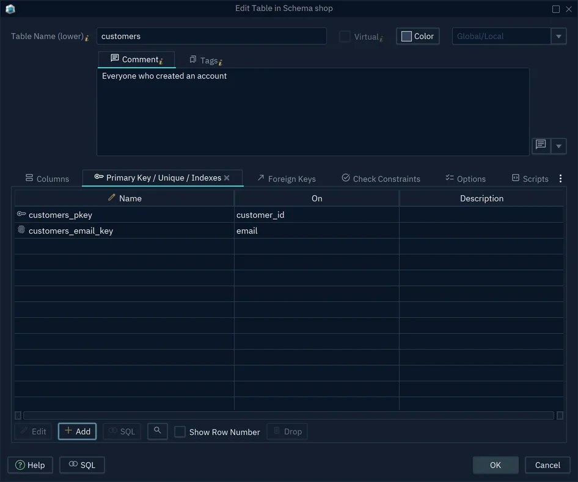The height and width of the screenshot is (482, 578).
Task: Click the bottom dialog SQL button
Action: 82,465
